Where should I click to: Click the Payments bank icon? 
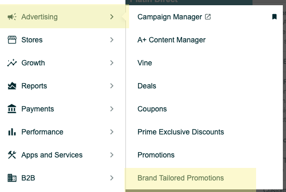point(12,109)
